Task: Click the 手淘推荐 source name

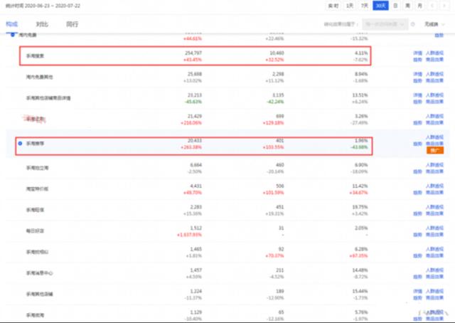Action: click(x=35, y=144)
